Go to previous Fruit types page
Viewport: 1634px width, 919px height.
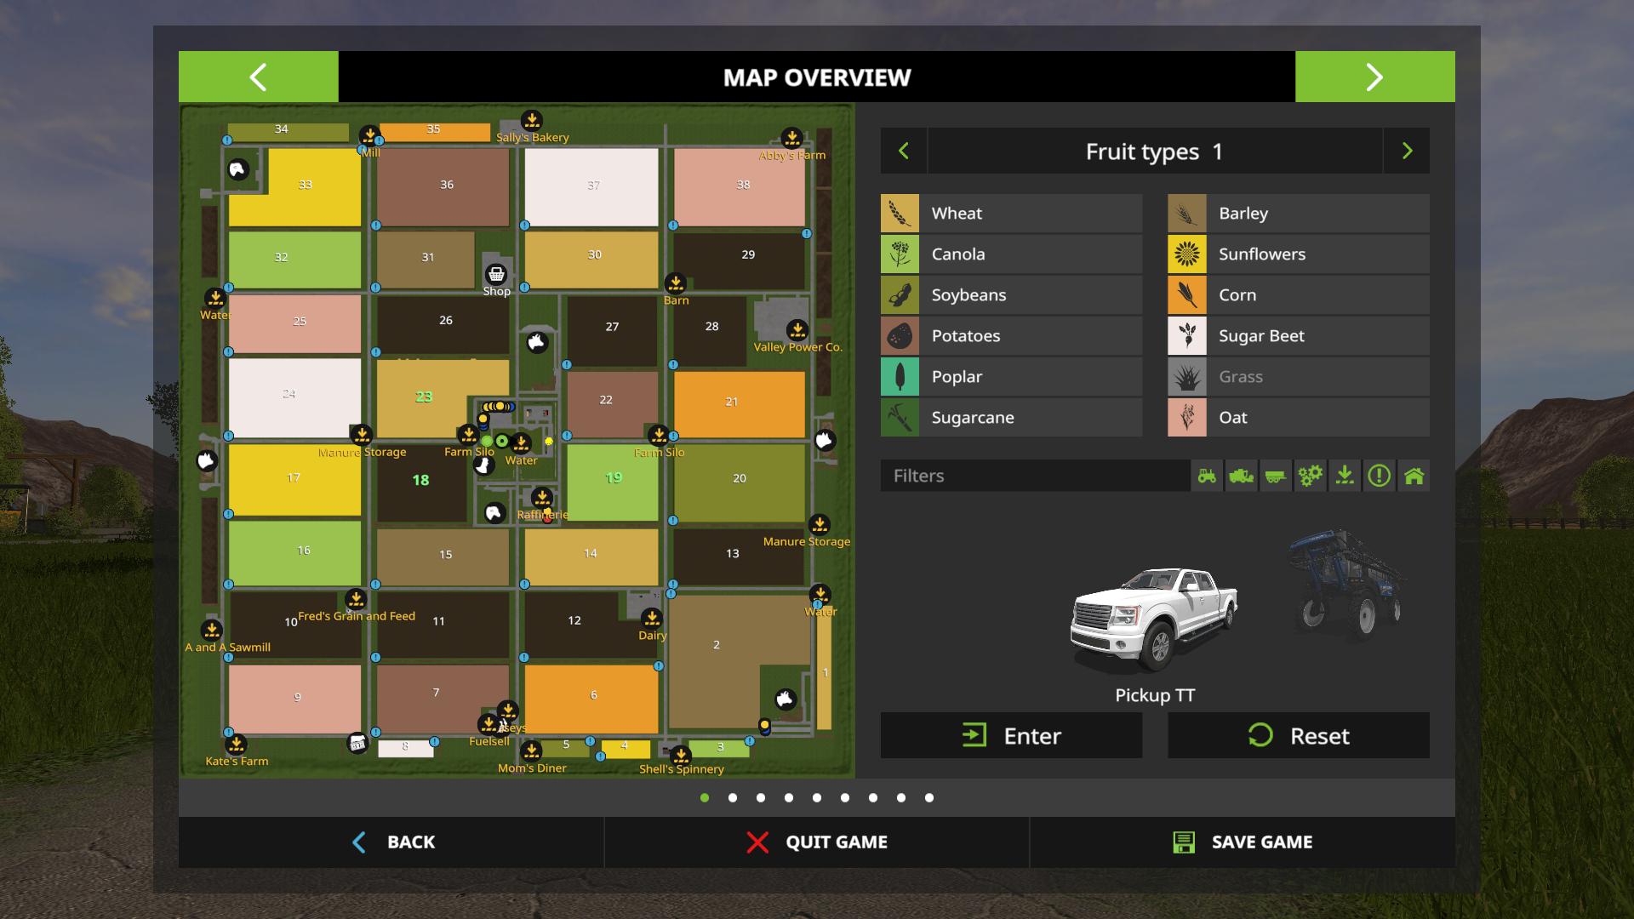[904, 151]
